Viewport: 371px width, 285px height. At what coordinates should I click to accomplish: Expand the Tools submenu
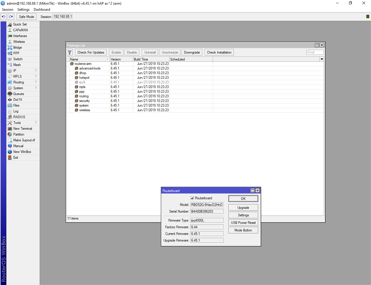tap(36, 123)
